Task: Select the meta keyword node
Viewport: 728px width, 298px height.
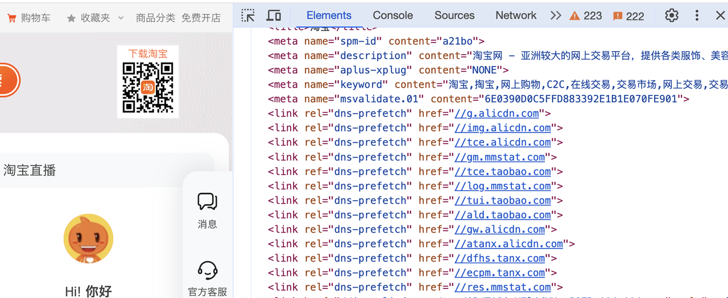Action: 498,85
